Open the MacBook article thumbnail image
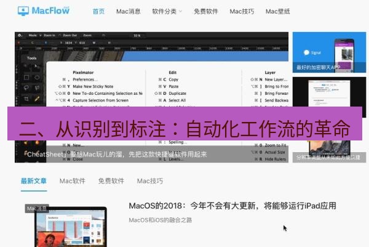369x247 pixels. coord(71,227)
